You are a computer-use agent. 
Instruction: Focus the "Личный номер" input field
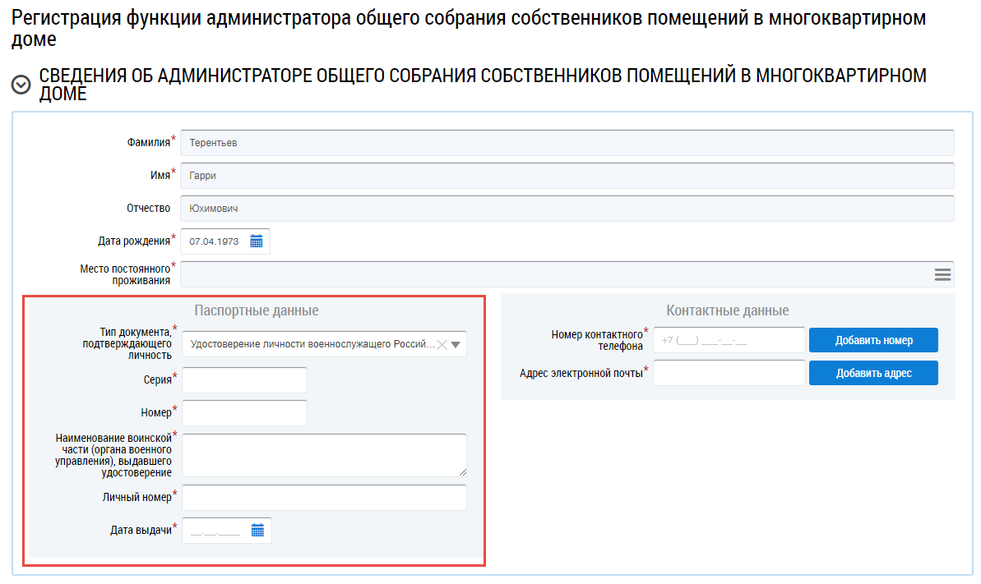click(324, 498)
